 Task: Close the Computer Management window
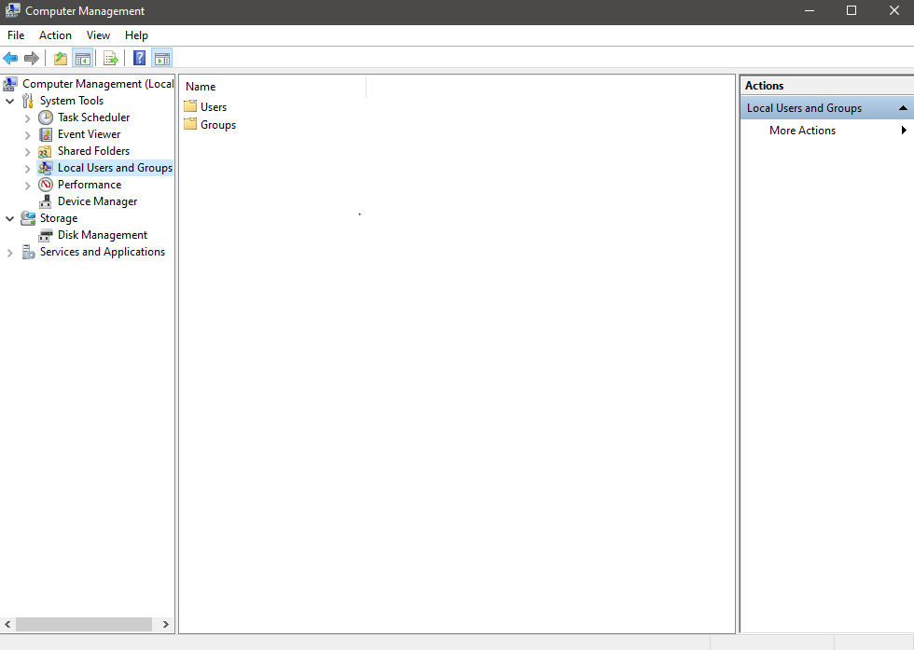893,10
